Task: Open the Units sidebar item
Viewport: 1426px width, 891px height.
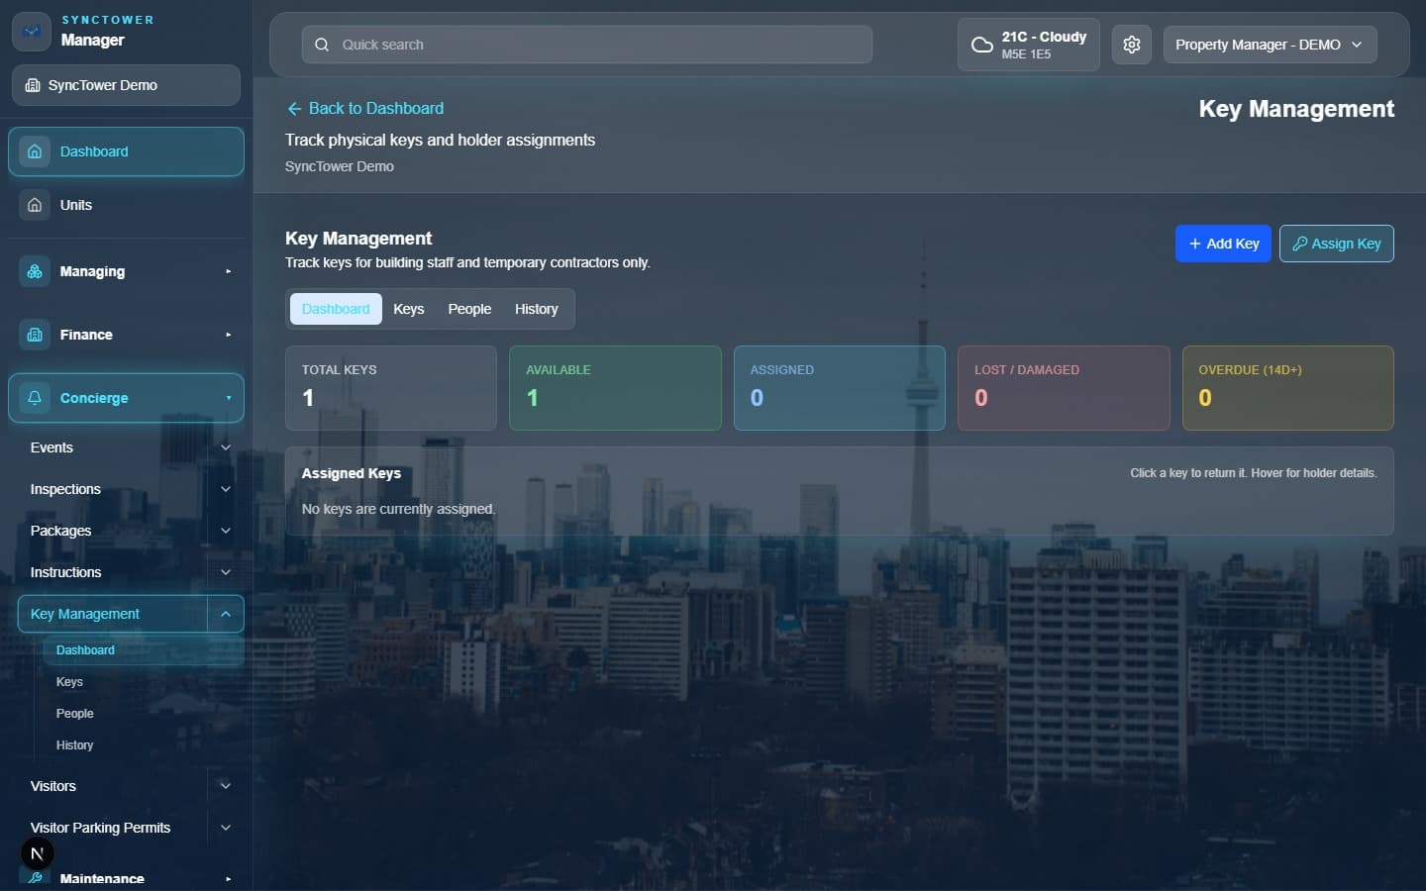Action: point(126,205)
